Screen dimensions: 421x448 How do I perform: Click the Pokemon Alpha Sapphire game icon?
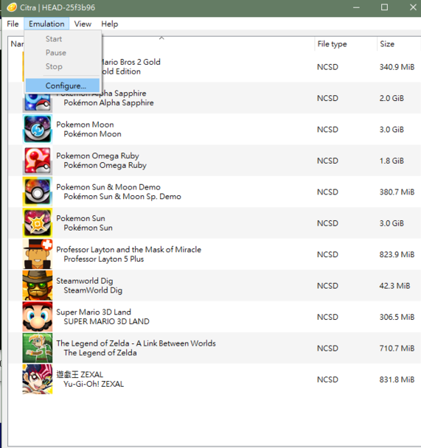(38, 102)
